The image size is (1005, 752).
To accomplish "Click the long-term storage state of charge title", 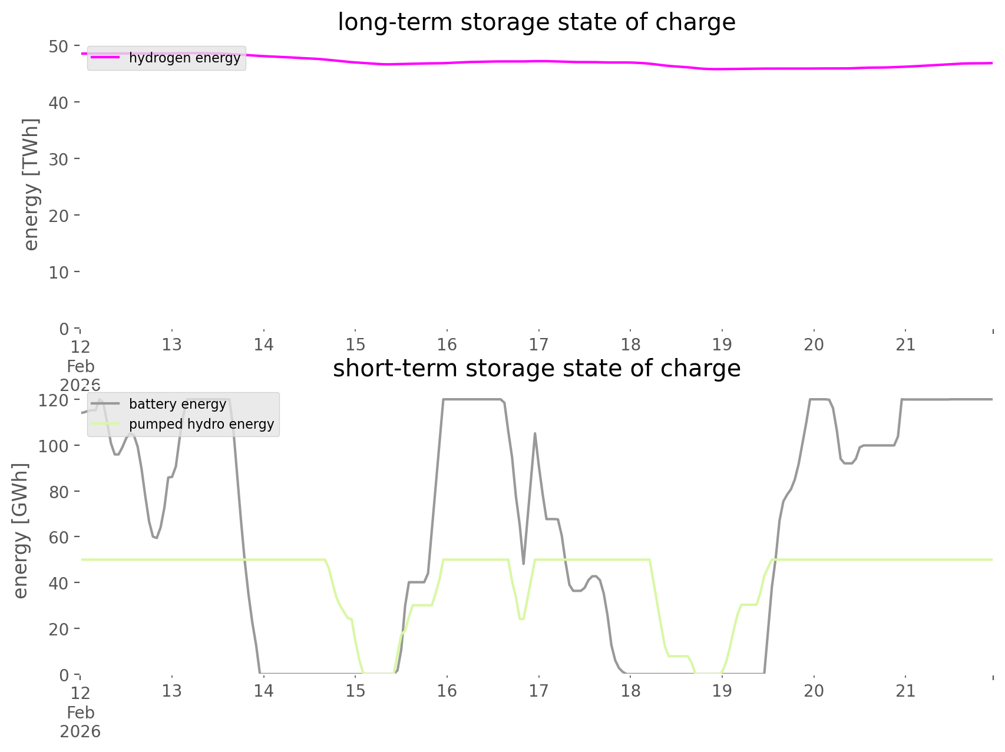I will click(536, 22).
